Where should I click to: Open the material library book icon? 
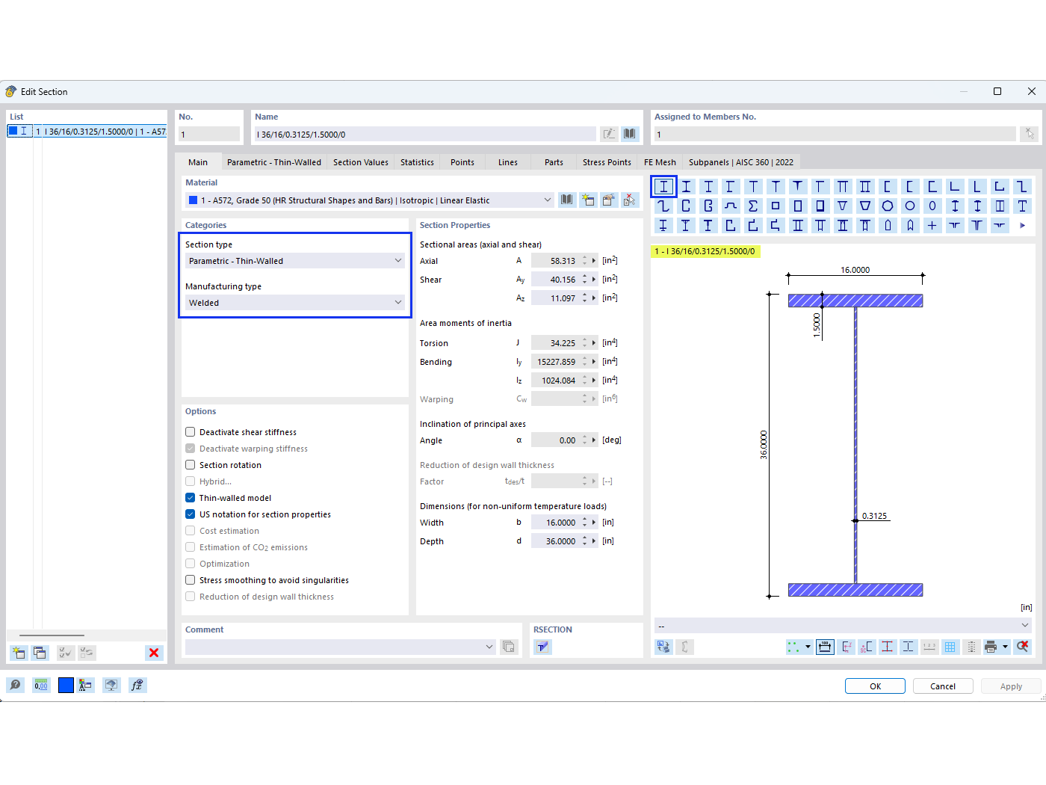pos(567,200)
